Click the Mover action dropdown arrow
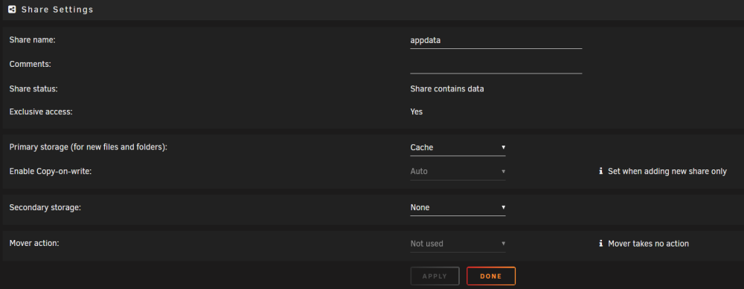Screen dimensions: 744x289 click(503, 244)
